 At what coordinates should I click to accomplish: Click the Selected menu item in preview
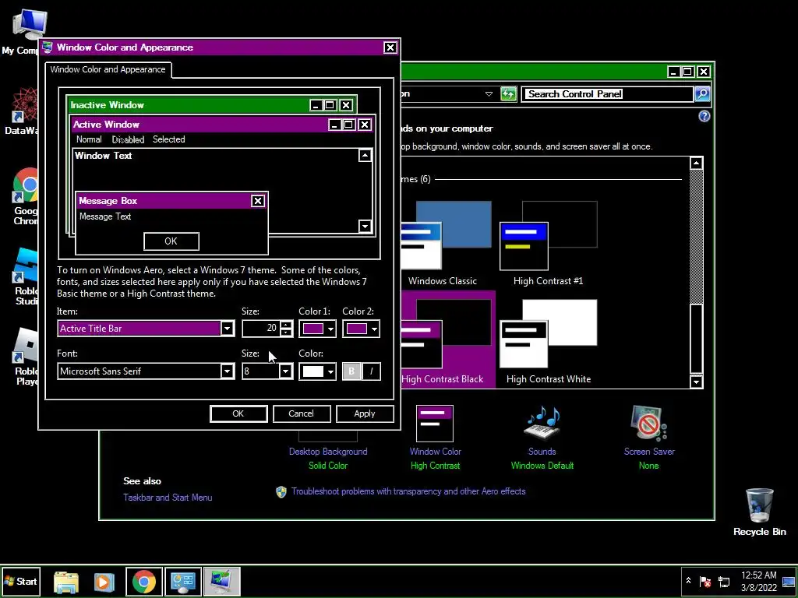(168, 139)
